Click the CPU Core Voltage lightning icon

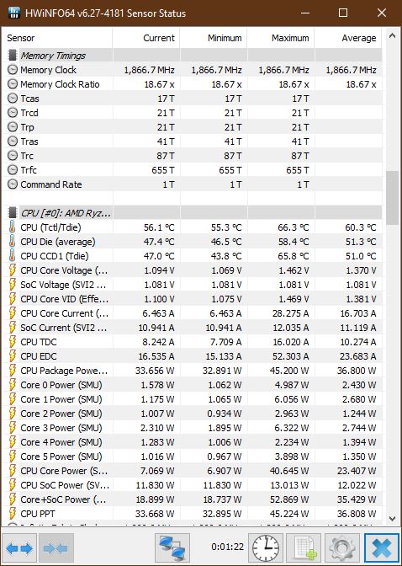13,270
